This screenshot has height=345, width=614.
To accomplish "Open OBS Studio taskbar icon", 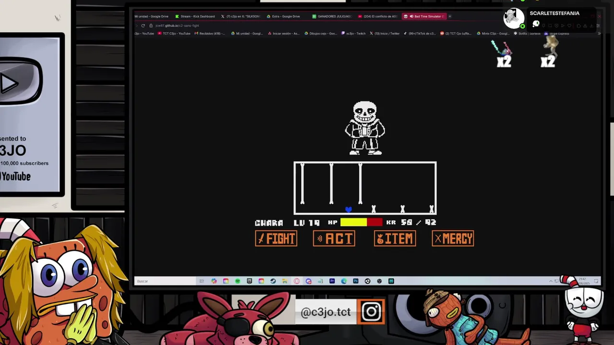I will click(x=379, y=281).
